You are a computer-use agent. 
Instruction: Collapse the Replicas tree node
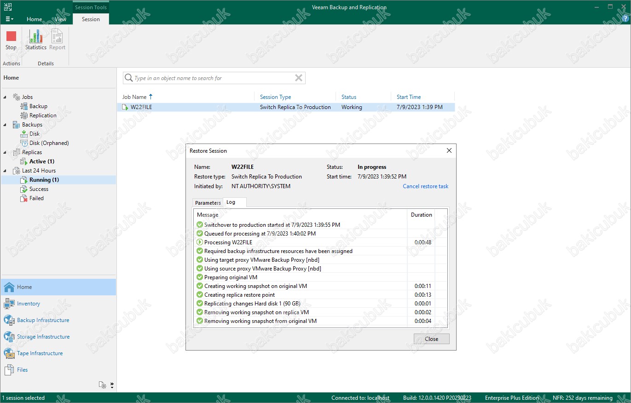[x=5, y=152]
